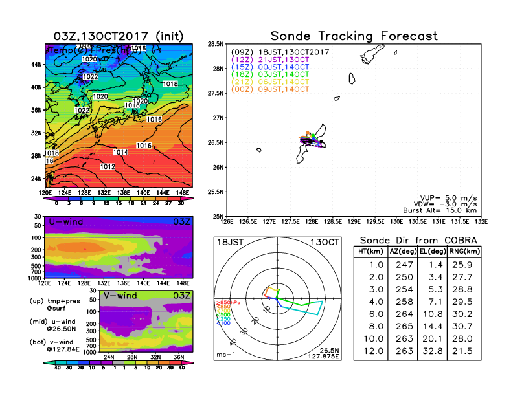Click the orange end dot of the sonde track
The height and width of the screenshot is (396, 513).
click(307, 133)
